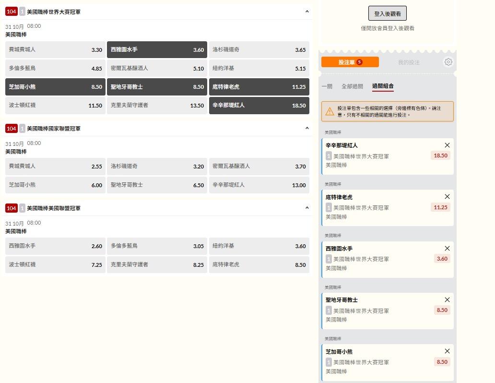The image size is (495, 383).
Task: Collapse 美國職棒國家聯盟冠軍 section
Action: click(x=307, y=128)
